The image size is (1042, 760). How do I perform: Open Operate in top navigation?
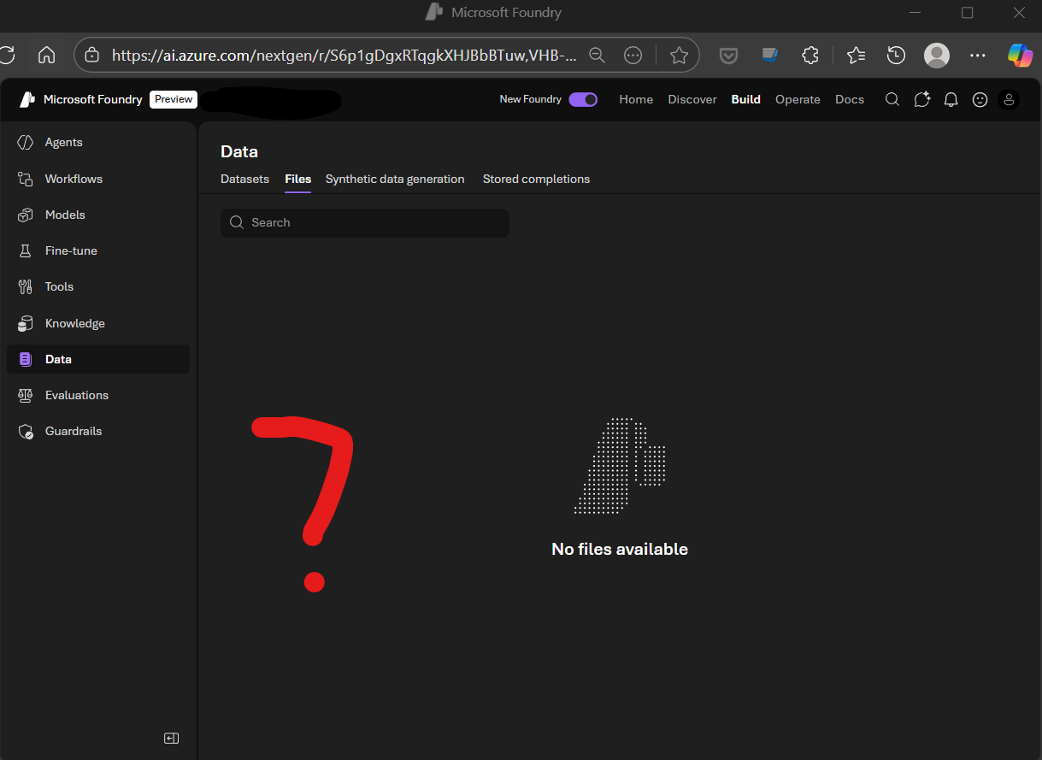(798, 99)
